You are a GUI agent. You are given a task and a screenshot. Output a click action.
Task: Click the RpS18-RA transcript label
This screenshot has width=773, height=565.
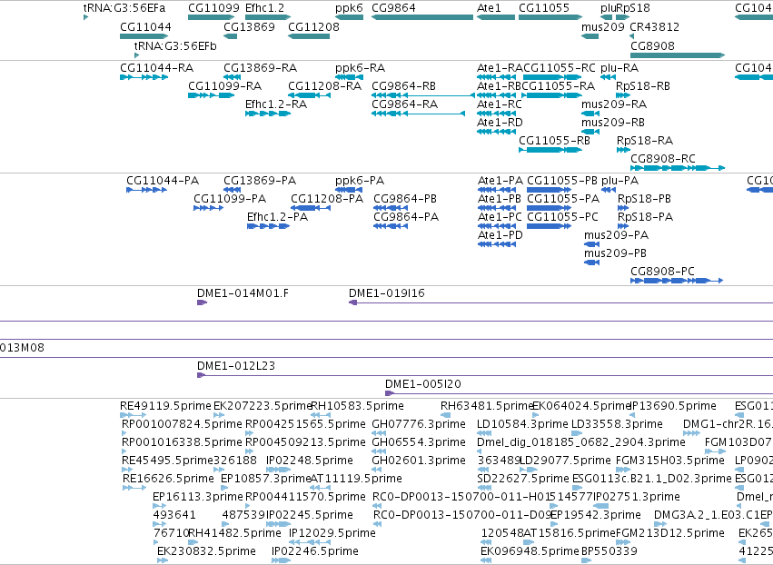tap(645, 141)
